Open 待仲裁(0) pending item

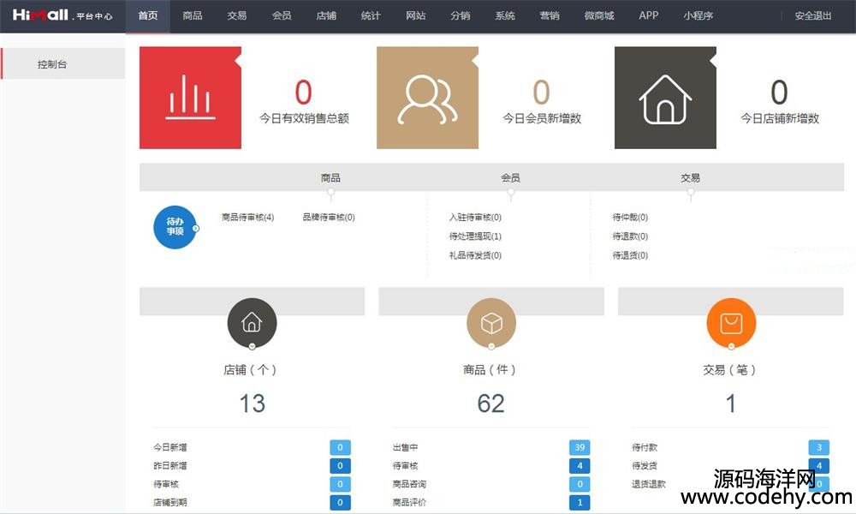click(630, 218)
